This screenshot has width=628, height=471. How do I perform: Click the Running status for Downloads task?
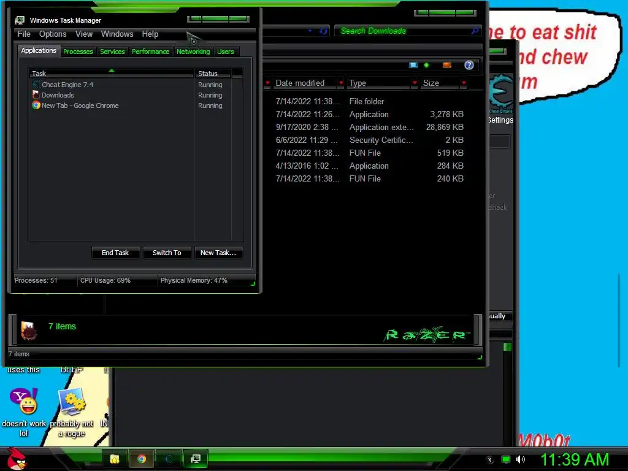[210, 95]
